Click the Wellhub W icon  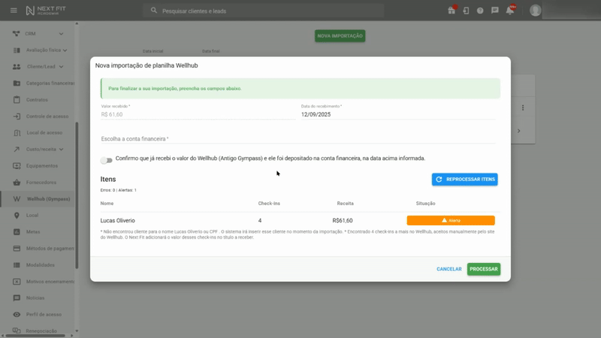pos(17,199)
